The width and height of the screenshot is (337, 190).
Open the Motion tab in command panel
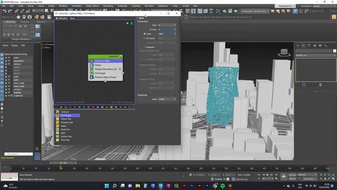pos(315,46)
